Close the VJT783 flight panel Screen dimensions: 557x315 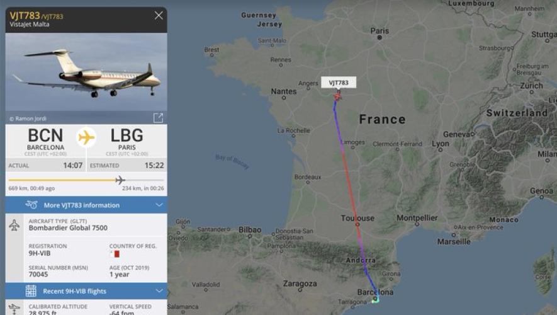point(159,15)
